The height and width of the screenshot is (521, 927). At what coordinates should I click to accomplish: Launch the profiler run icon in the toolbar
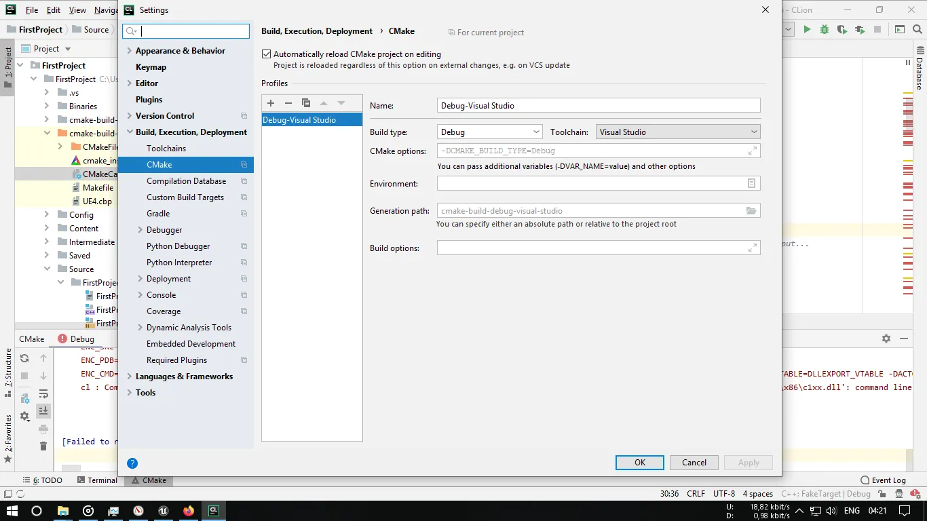[860, 29]
